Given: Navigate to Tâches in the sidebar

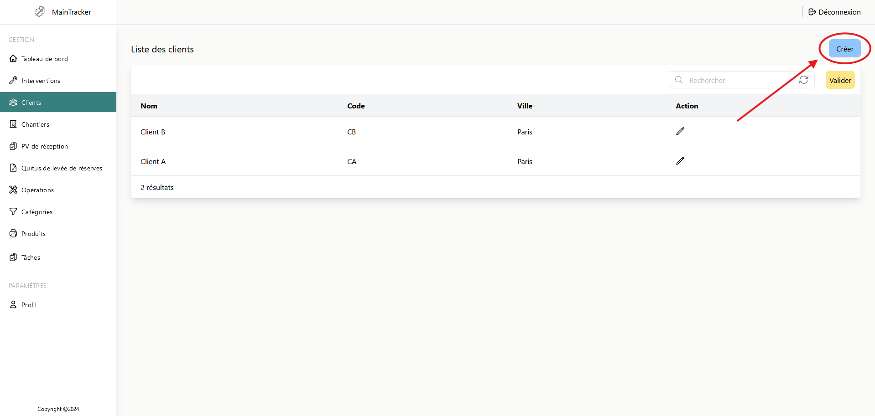Looking at the screenshot, I should (31, 257).
